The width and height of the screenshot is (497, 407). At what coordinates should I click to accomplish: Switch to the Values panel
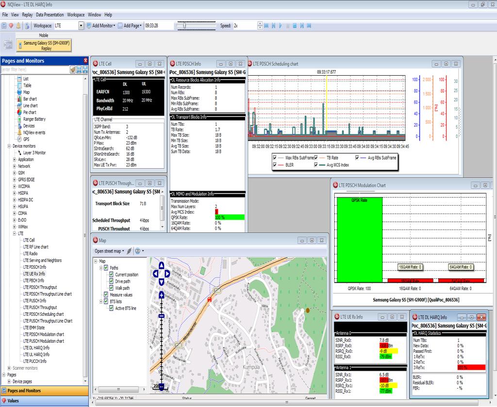coord(44,401)
